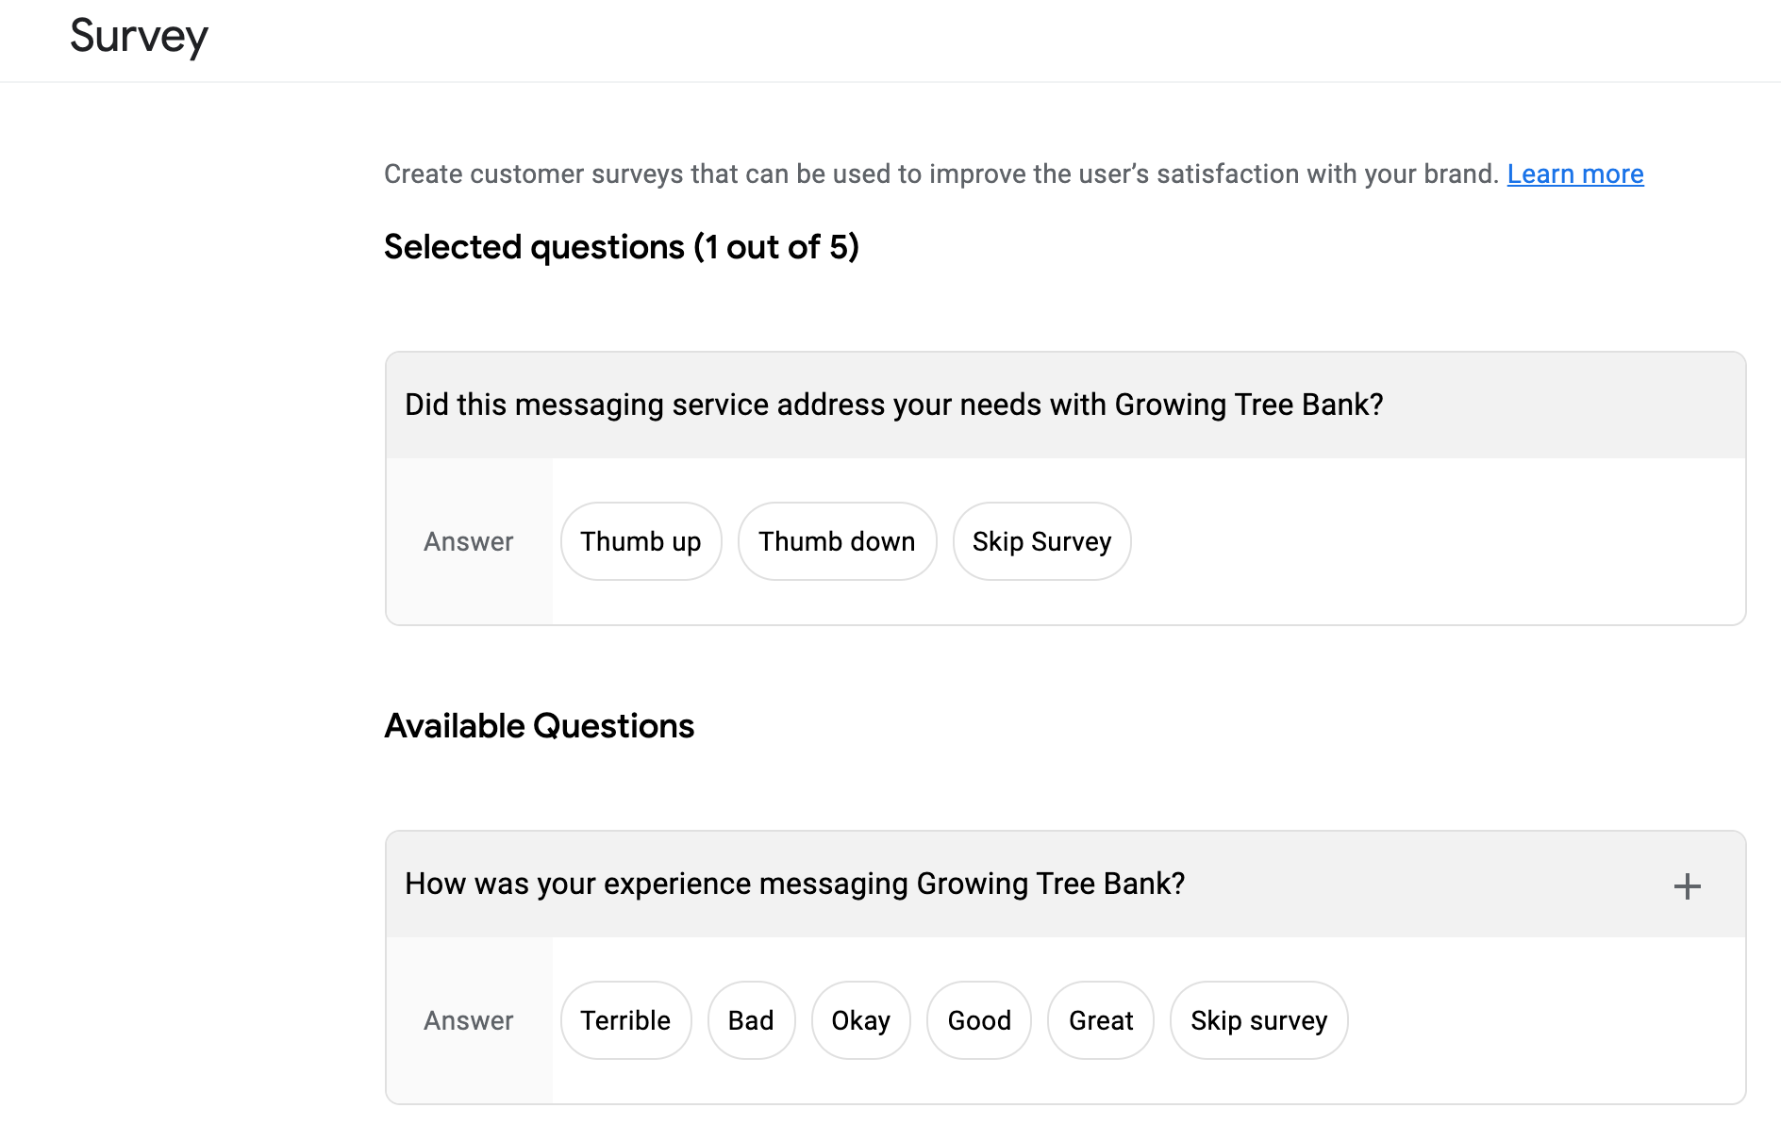1781x1141 pixels.
Task: Choose the Terrible answer chip
Action: pos(625,1020)
